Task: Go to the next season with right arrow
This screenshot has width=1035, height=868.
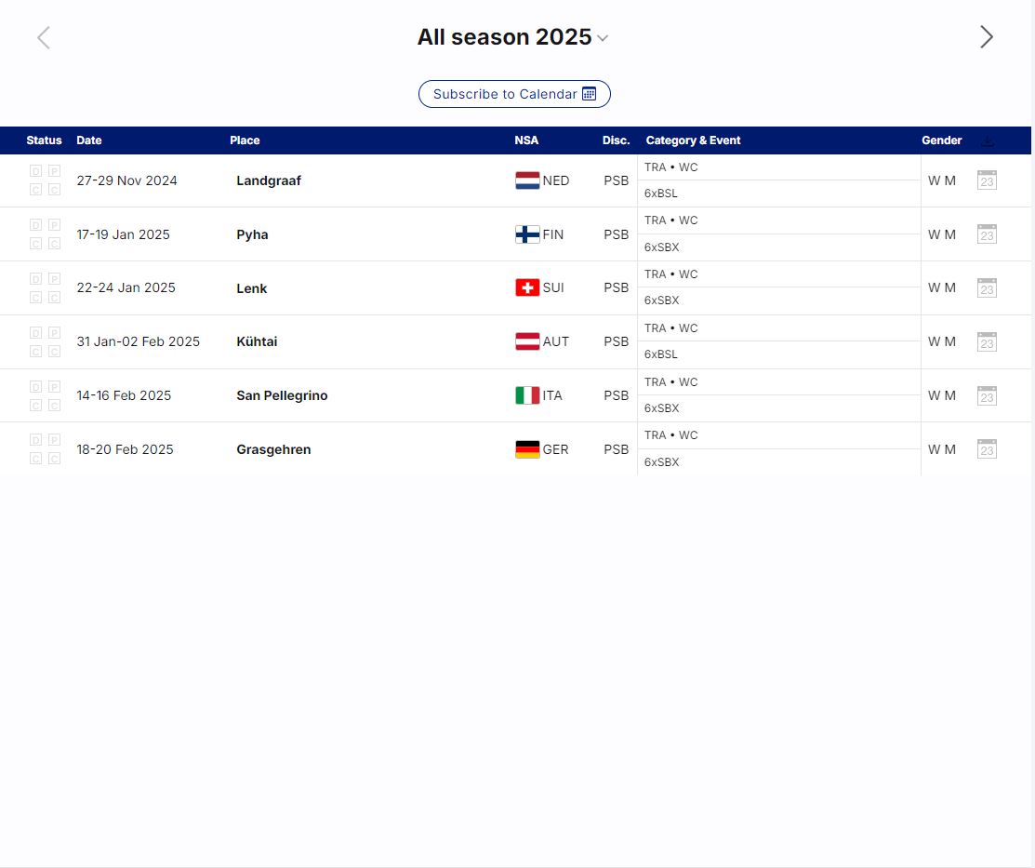Action: pos(986,37)
